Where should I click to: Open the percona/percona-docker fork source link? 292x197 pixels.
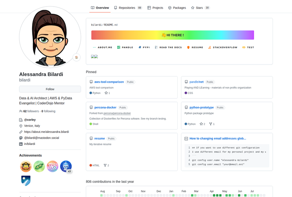pyautogui.click(x=117, y=113)
